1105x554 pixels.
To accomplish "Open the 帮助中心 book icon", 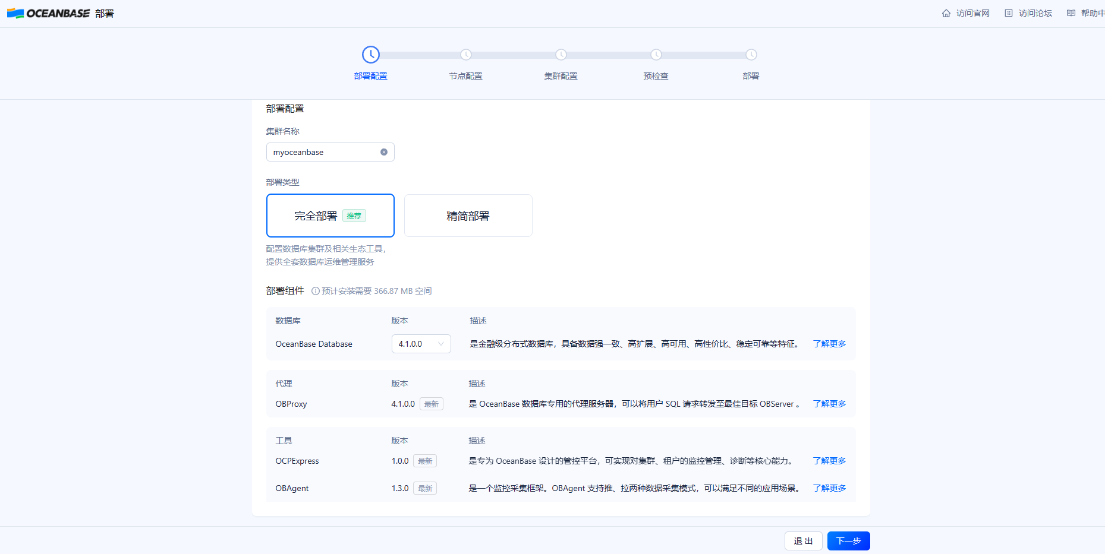I will pyautogui.click(x=1071, y=13).
